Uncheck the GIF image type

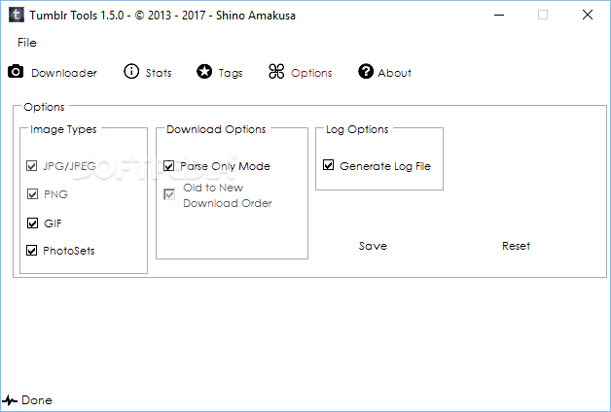coord(33,223)
